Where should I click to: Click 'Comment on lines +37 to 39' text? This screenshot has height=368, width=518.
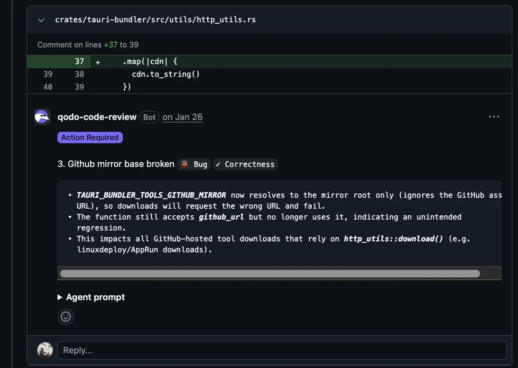88,45
